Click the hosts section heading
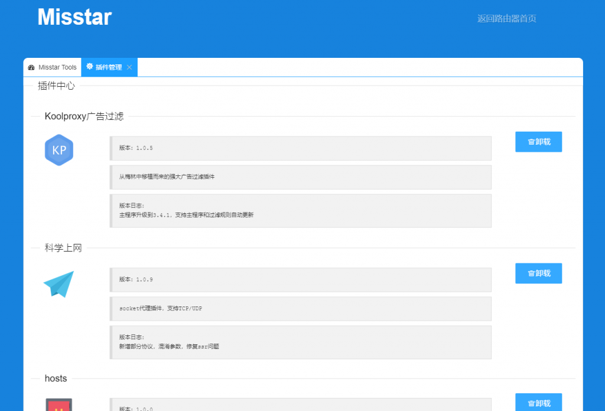 coord(56,379)
